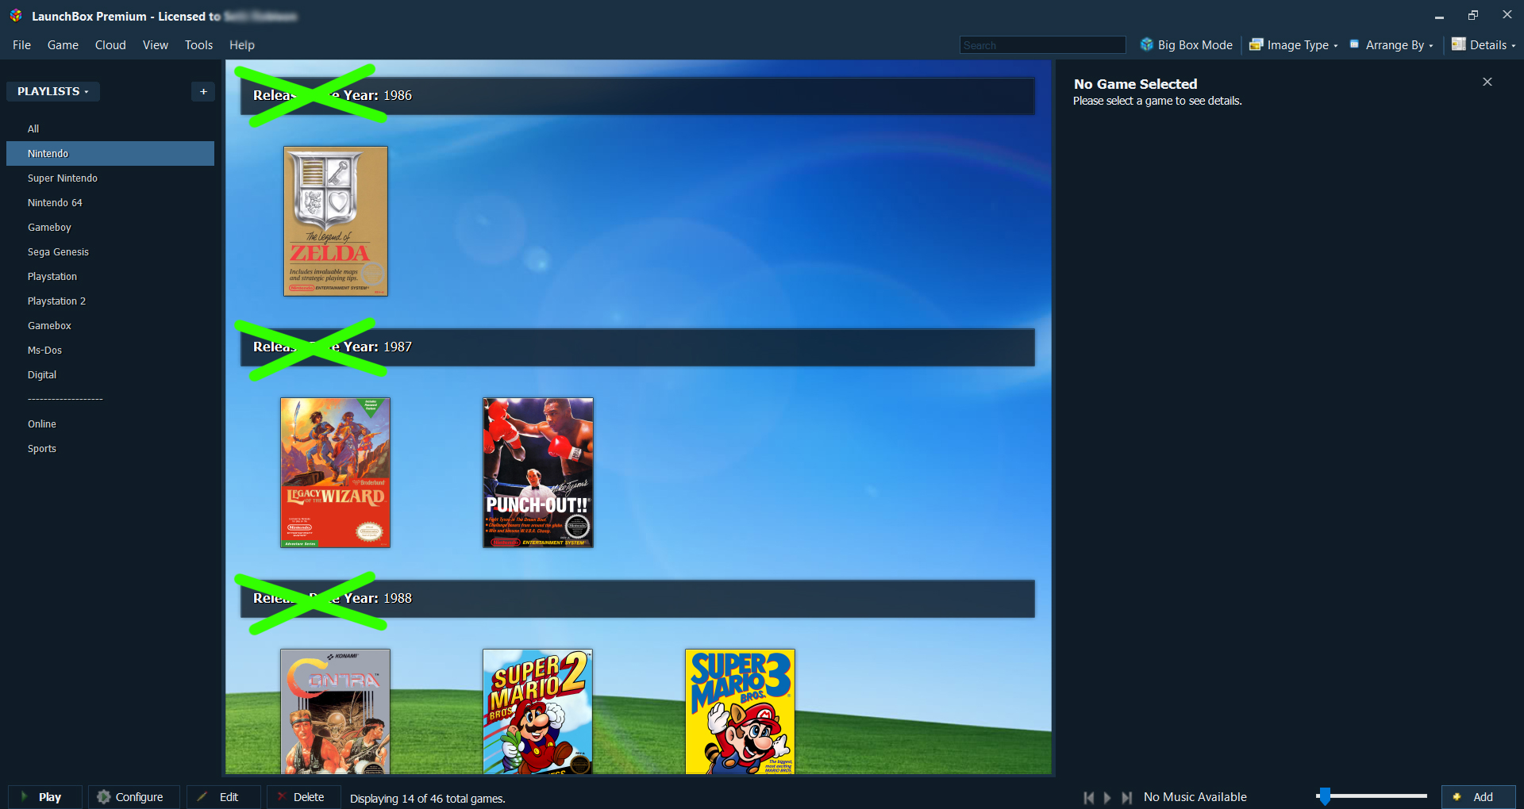Select the Sega Genesis playlist
The height and width of the screenshot is (809, 1524).
click(110, 251)
